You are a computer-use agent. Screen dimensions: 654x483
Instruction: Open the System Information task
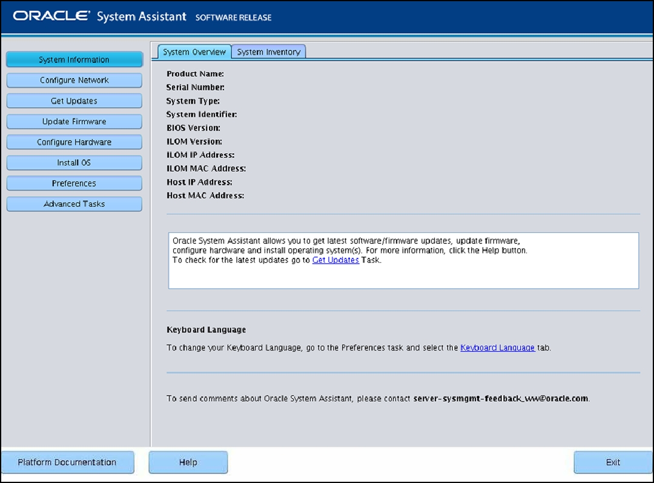[74, 59]
